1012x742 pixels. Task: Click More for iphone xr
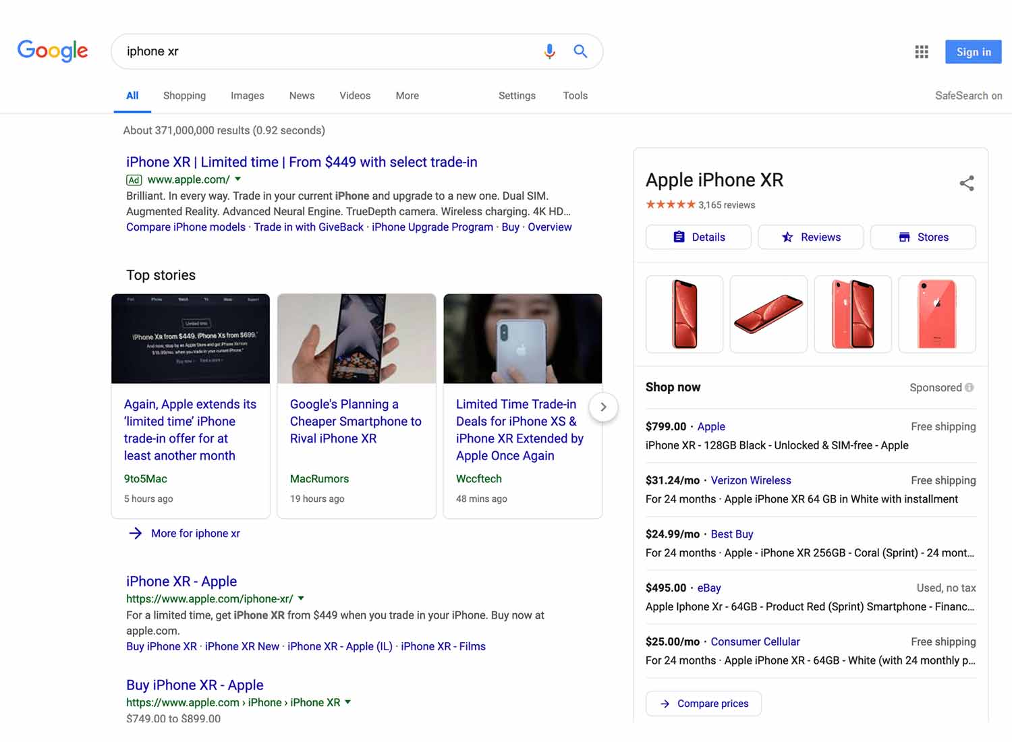pos(195,533)
